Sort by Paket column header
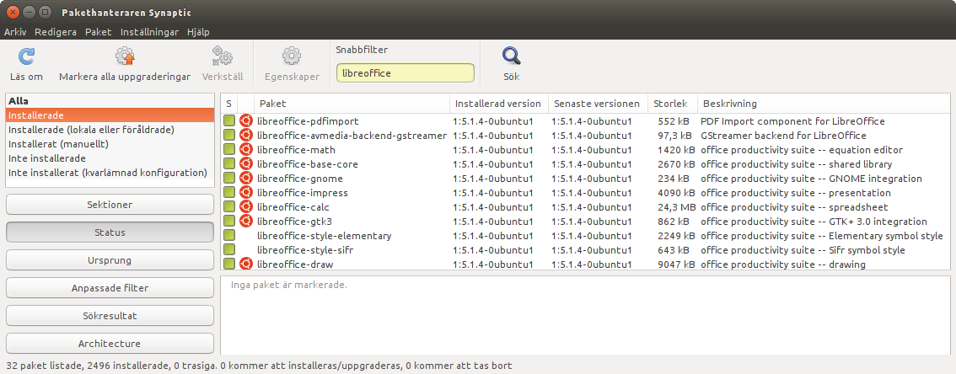The image size is (956, 374). coord(352,104)
